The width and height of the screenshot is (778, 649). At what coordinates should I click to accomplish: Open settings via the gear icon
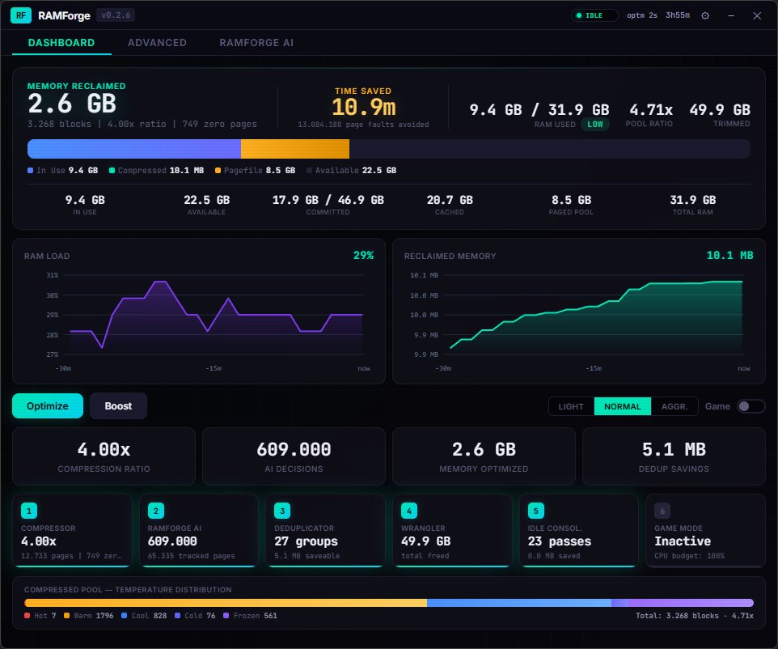coord(705,15)
